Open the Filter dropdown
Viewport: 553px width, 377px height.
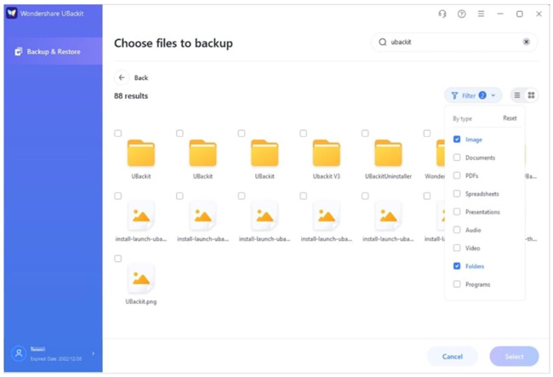473,95
